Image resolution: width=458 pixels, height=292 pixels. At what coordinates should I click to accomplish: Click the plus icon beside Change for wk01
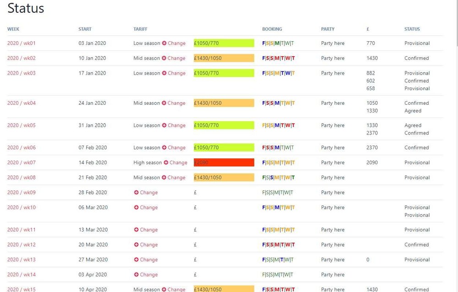tap(164, 43)
